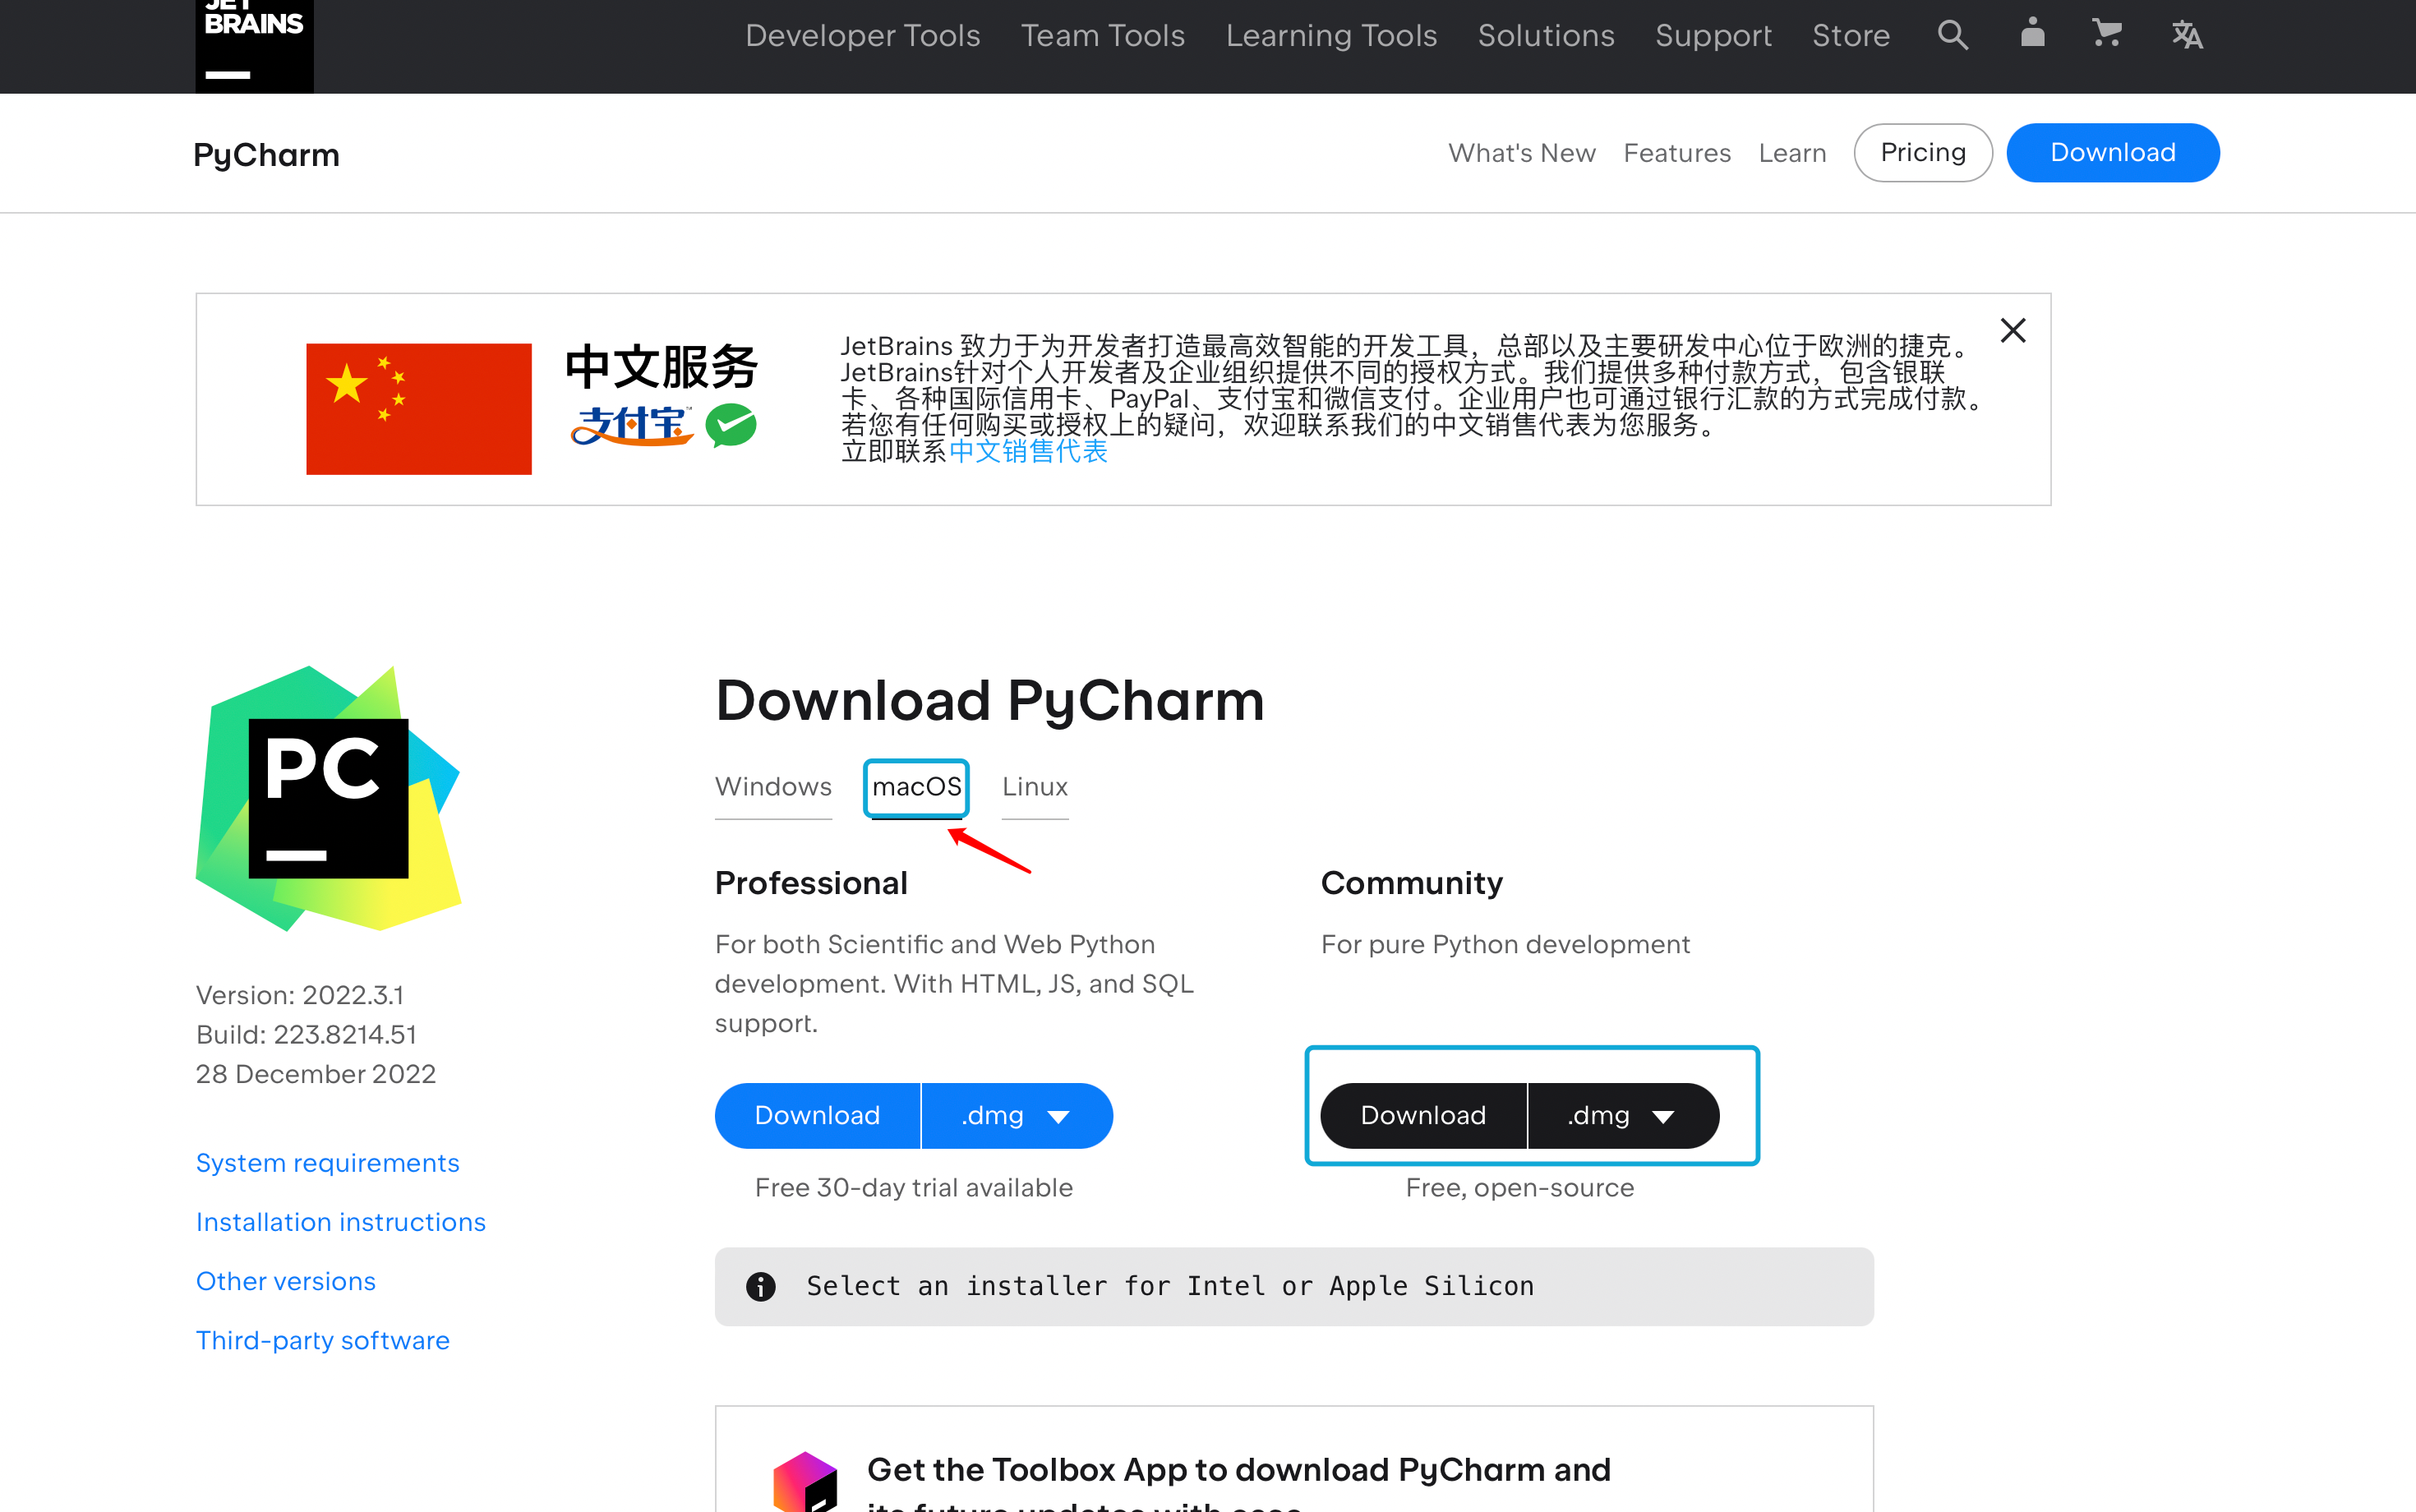This screenshot has width=2416, height=1512.
Task: Select the Windows tab
Action: (x=773, y=787)
